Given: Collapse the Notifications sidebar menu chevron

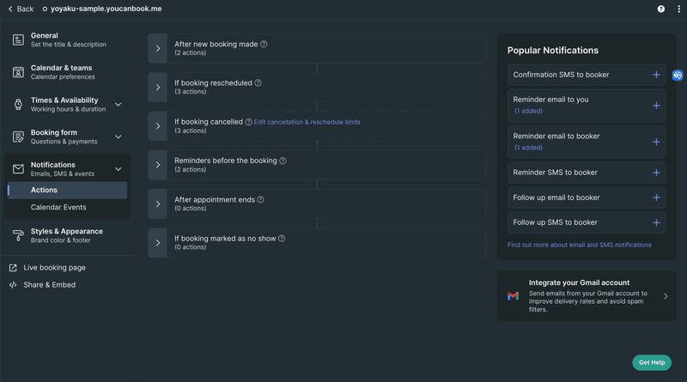Looking at the screenshot, I should point(119,169).
